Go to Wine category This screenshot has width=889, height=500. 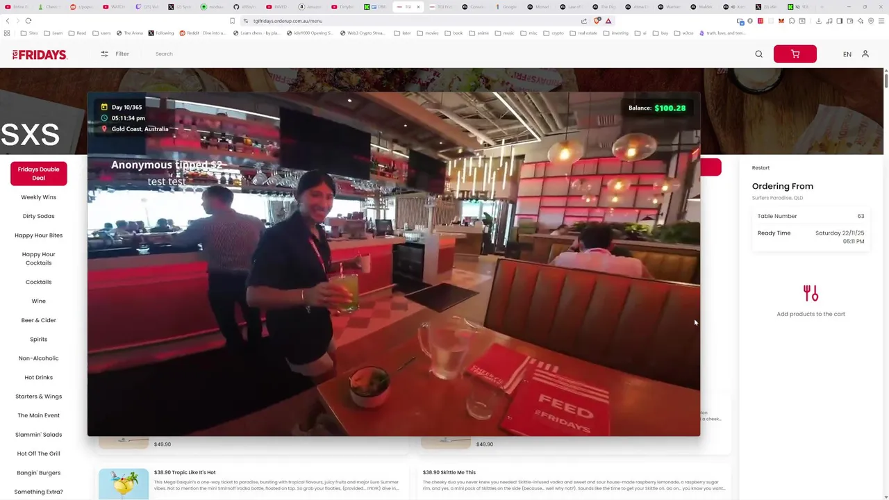(x=39, y=301)
